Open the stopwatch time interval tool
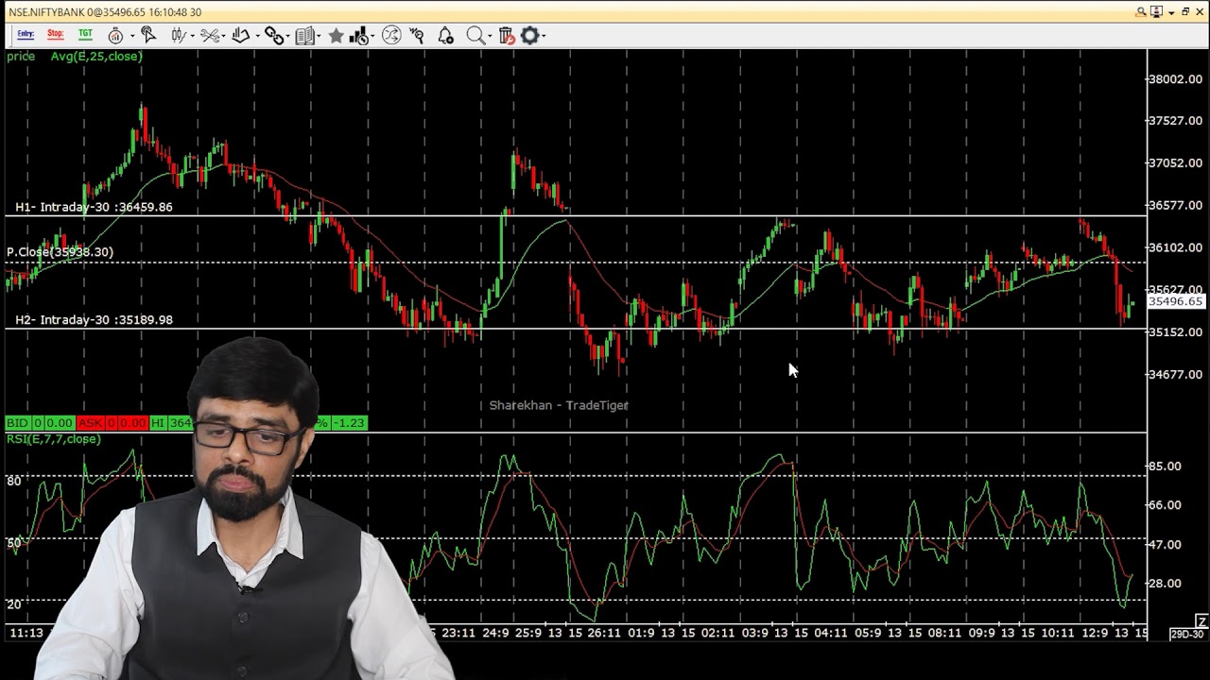Screen dimensions: 1210x680 coord(115,36)
